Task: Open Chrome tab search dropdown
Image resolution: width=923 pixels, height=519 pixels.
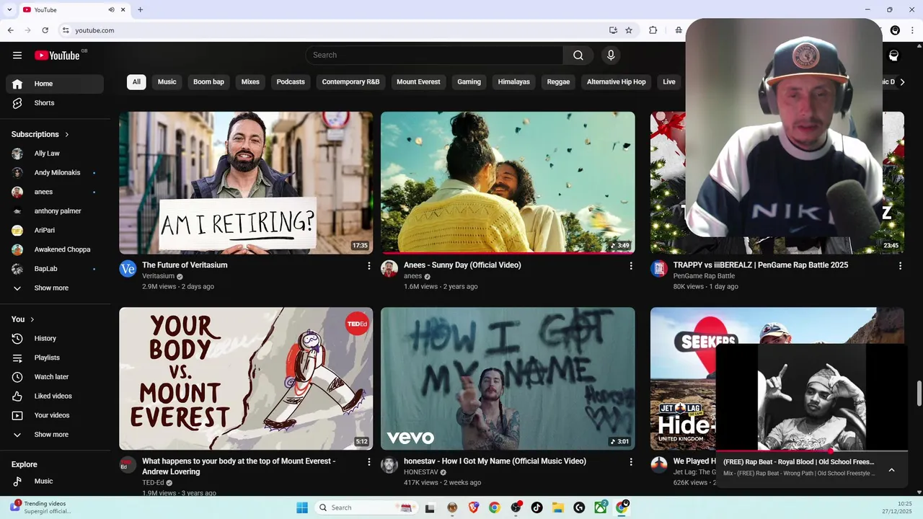Action: [x=10, y=10]
